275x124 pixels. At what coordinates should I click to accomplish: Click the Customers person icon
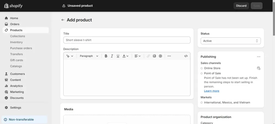(x=6, y=74)
